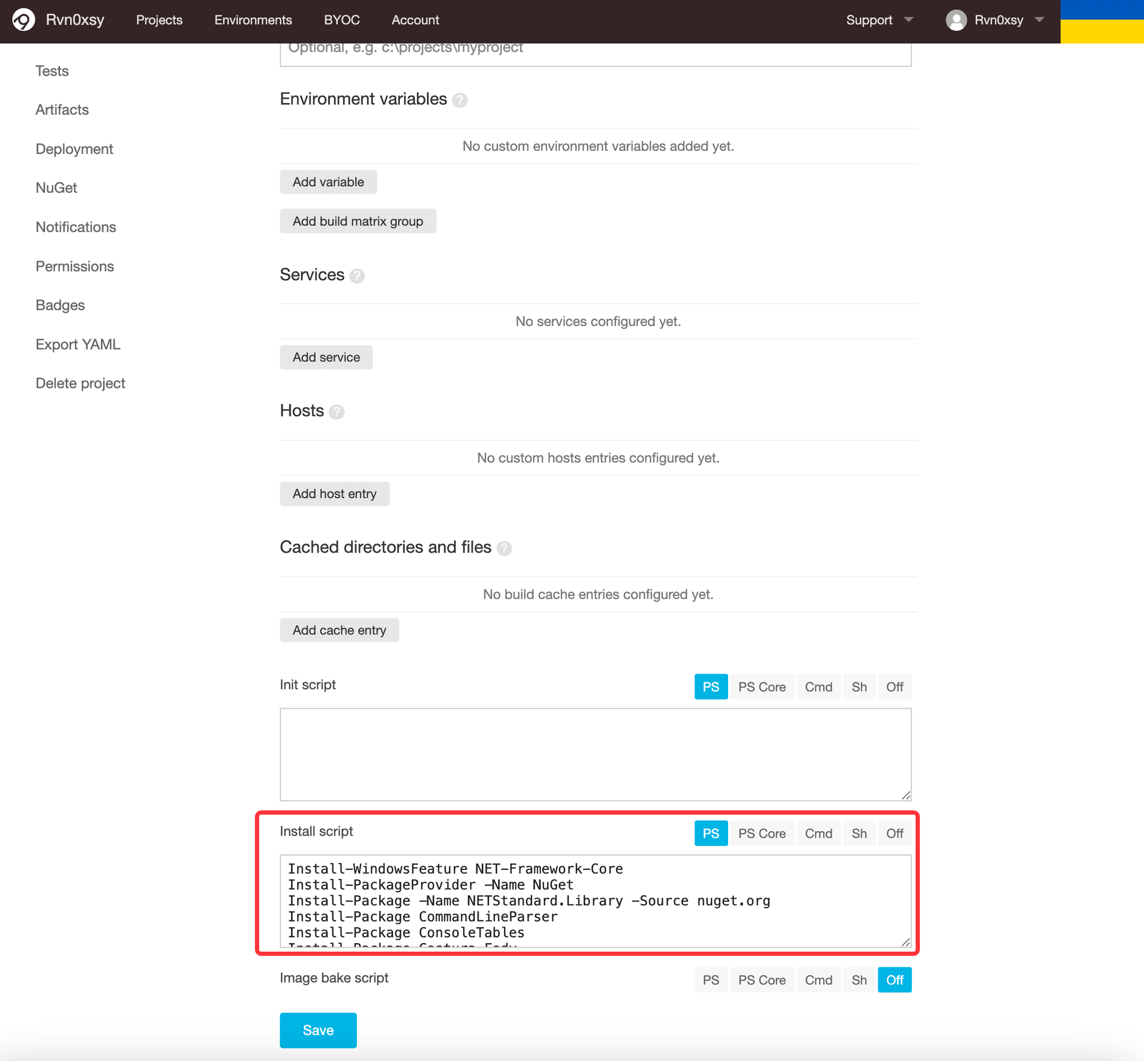Switch Install script to PS Core

click(761, 833)
